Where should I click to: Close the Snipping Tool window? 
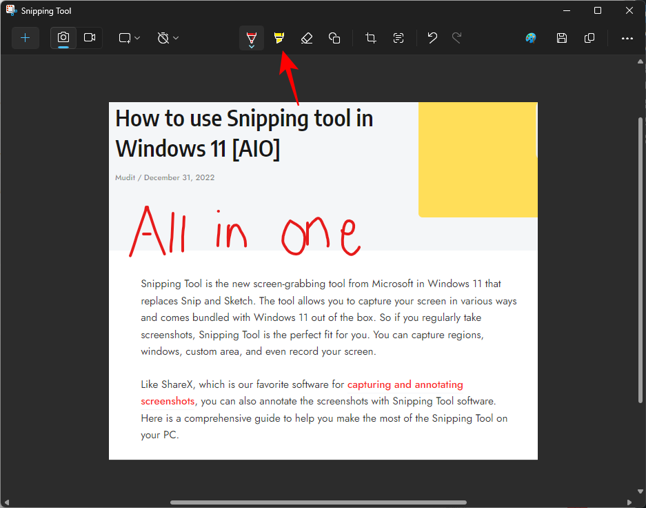(x=629, y=10)
